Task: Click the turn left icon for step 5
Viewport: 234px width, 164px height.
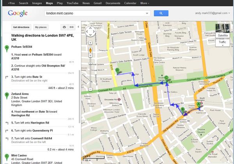Action: click(x=7, y=123)
